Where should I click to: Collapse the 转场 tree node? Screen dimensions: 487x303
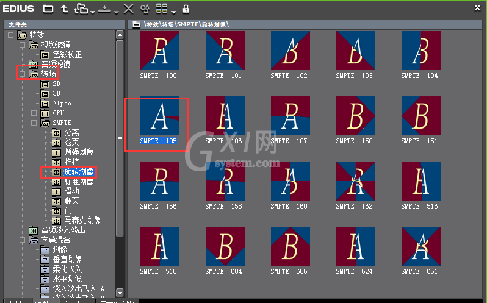pyautogui.click(x=22, y=74)
